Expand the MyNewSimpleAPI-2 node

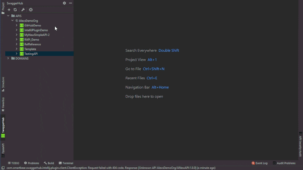[17, 35]
